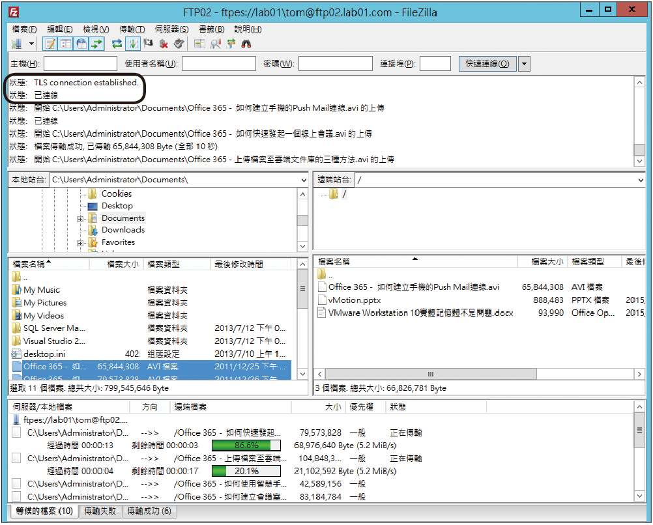Focus the 連接埠(P) port field

pos(435,64)
